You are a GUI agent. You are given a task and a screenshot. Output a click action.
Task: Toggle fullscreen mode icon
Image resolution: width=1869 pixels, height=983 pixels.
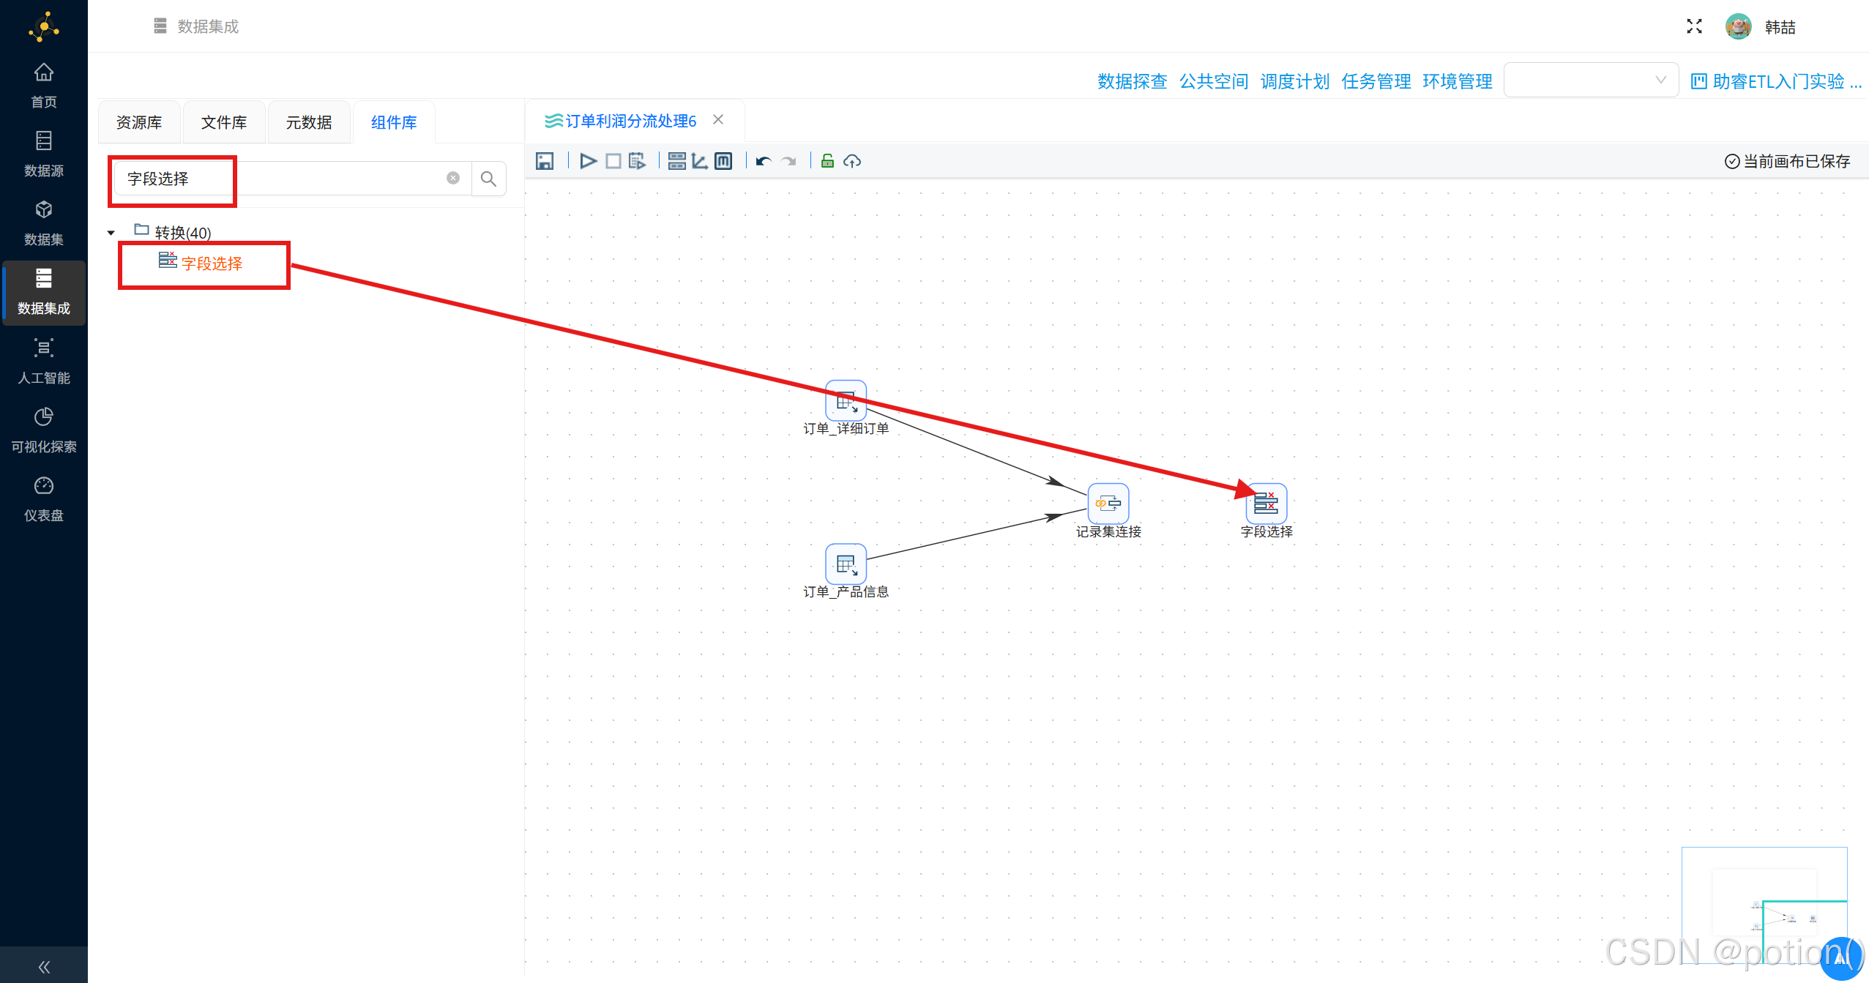point(1694,26)
